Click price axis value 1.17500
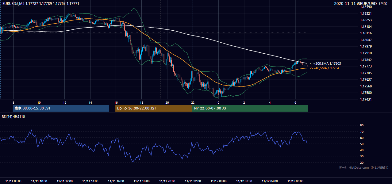Screen dimensions: 392x184 (x=366, y=93)
